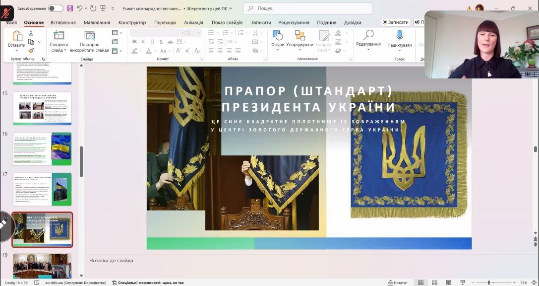This screenshot has height=286, width=539.
Task: Switch to Normal view in status bar
Action: [x=421, y=283]
